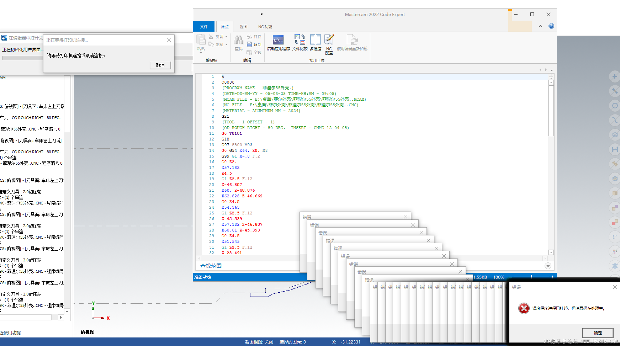The image size is (620, 346).
Task: Click the red error icon in dialog
Action: click(524, 308)
